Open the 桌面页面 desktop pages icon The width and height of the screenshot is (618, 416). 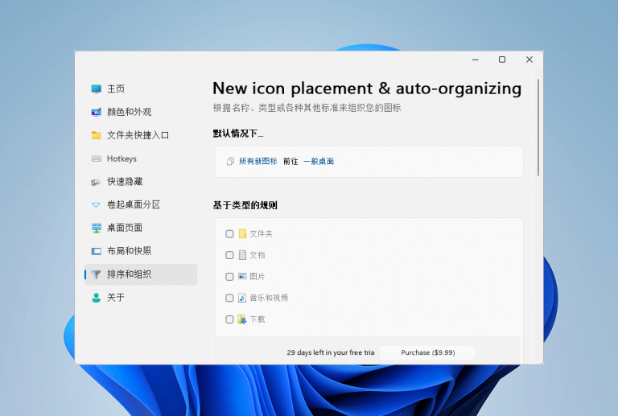[x=97, y=228]
